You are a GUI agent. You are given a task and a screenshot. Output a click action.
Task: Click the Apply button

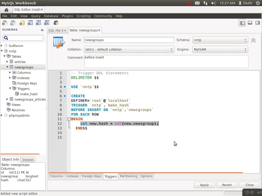[x=204, y=185]
